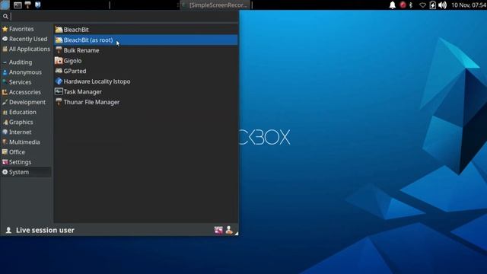Screen dimensions: 487x274
Task: Switch to the SimpleScreenRecorder taskbar window
Action: tap(215, 5)
